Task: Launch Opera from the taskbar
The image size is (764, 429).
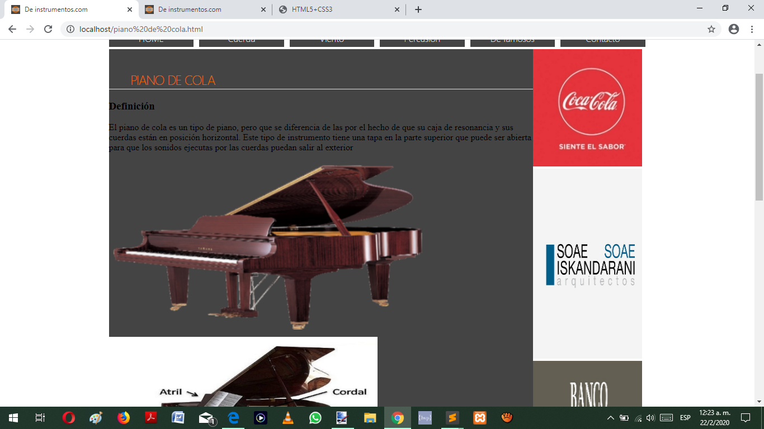Action: [68, 418]
